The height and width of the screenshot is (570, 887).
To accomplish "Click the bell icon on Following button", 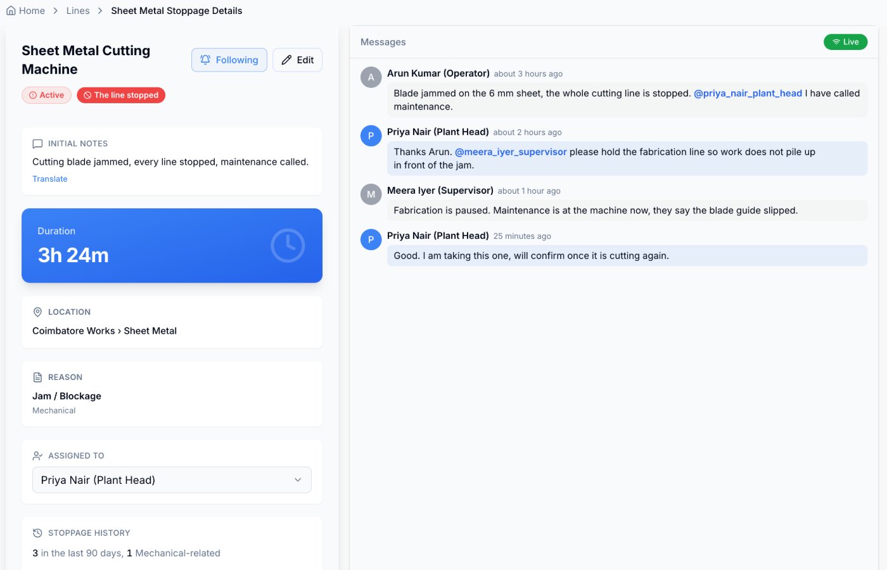I will coord(205,60).
